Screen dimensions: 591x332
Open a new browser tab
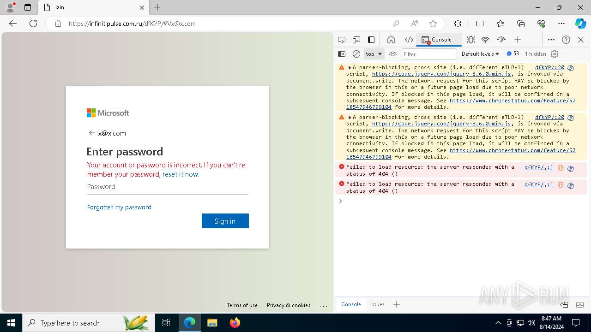coord(157,7)
